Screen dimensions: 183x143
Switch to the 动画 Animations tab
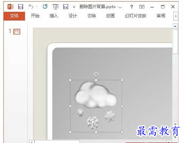click(110, 16)
